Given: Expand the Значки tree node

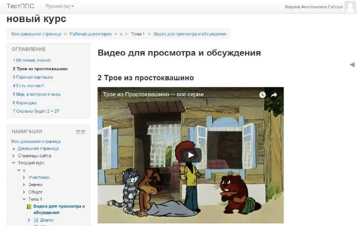Looking at the screenshot, I should point(24,185).
